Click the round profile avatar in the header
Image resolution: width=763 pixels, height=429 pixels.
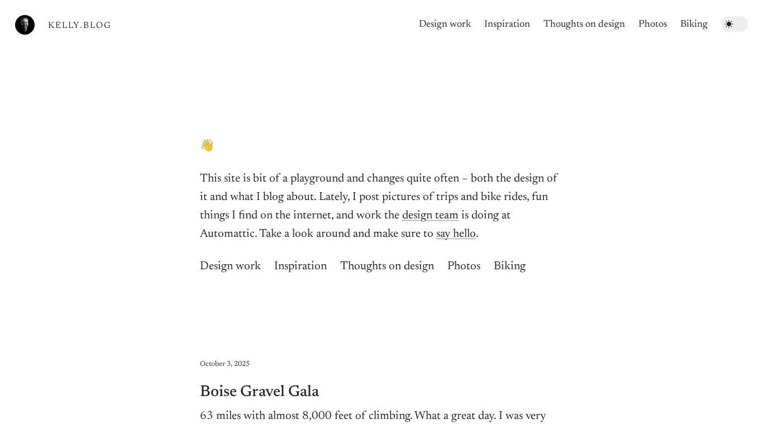click(x=25, y=25)
